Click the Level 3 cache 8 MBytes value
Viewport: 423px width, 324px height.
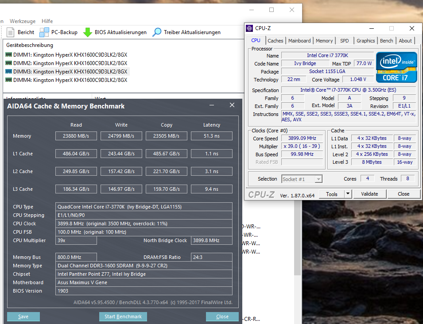tap(372, 162)
